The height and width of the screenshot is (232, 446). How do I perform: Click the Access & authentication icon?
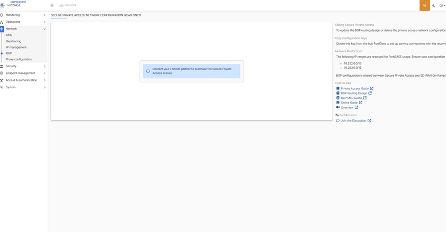click(x=2, y=80)
